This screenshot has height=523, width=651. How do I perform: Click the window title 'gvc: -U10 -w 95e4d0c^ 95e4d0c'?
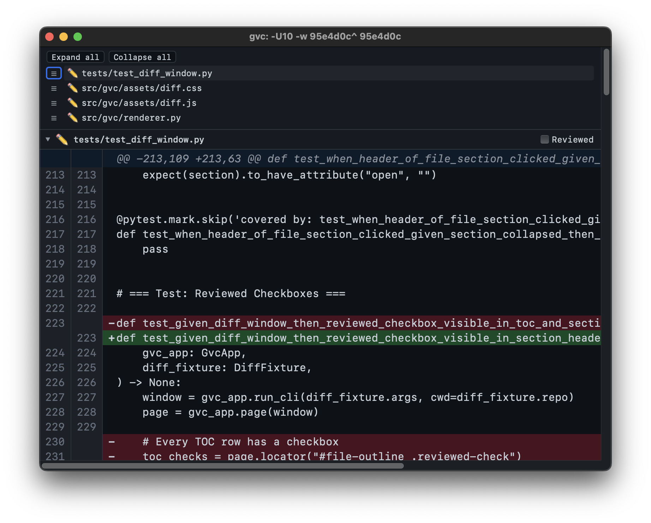pyautogui.click(x=325, y=36)
